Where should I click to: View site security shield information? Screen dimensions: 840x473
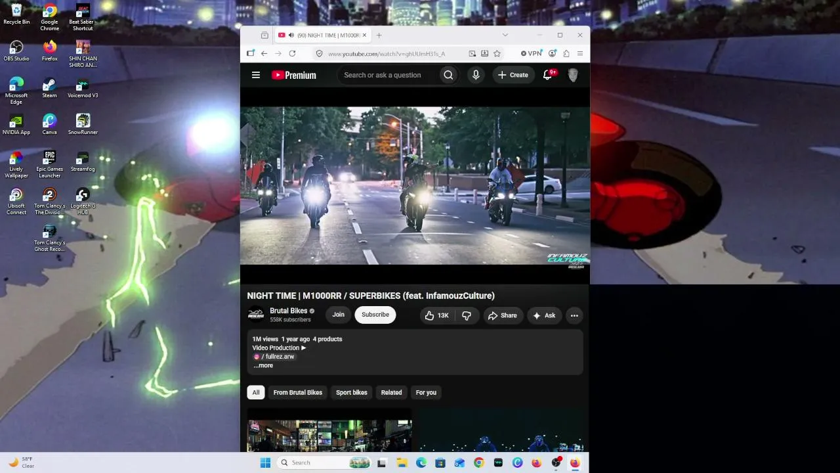tap(319, 53)
